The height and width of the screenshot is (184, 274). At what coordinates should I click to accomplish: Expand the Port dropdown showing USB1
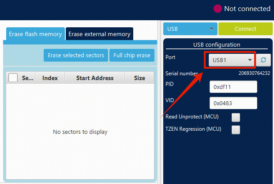(x=230, y=60)
